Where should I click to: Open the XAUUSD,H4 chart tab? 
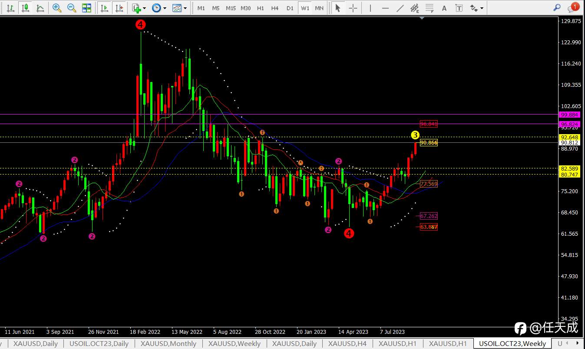(x=347, y=344)
